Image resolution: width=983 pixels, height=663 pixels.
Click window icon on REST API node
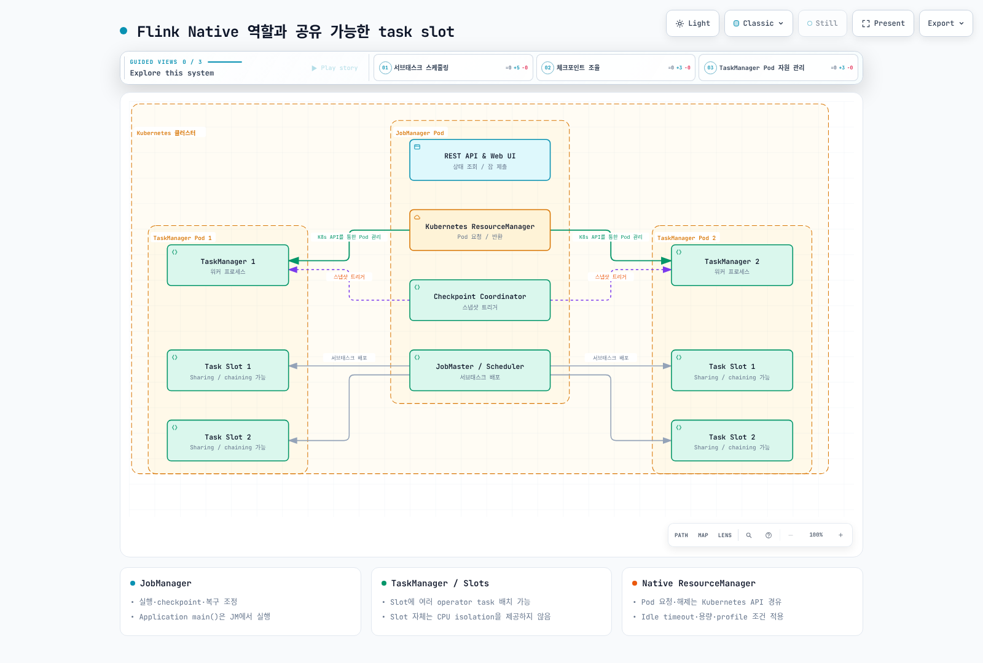[x=417, y=147]
